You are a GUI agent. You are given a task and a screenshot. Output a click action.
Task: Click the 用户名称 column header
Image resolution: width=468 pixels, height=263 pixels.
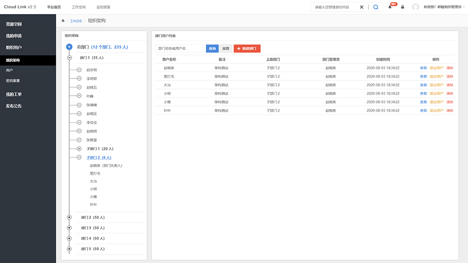pyautogui.click(x=169, y=59)
